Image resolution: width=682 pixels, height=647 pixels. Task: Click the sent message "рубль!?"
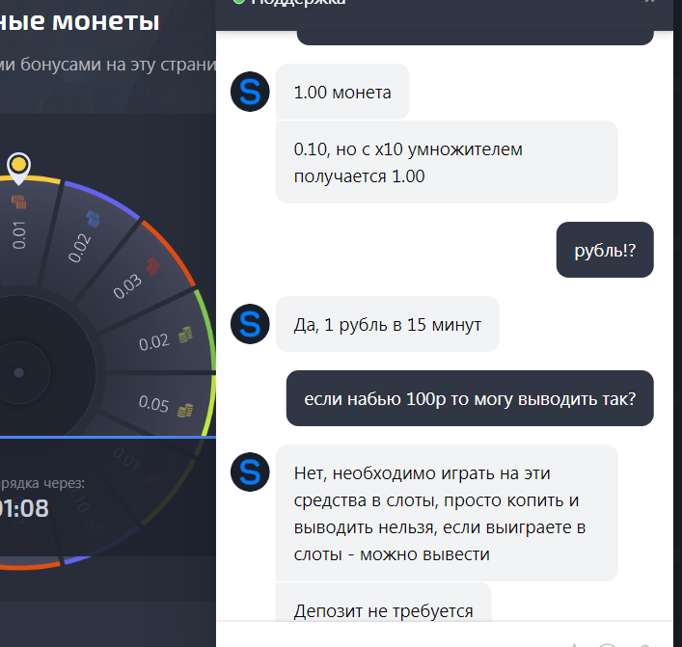[x=605, y=250]
